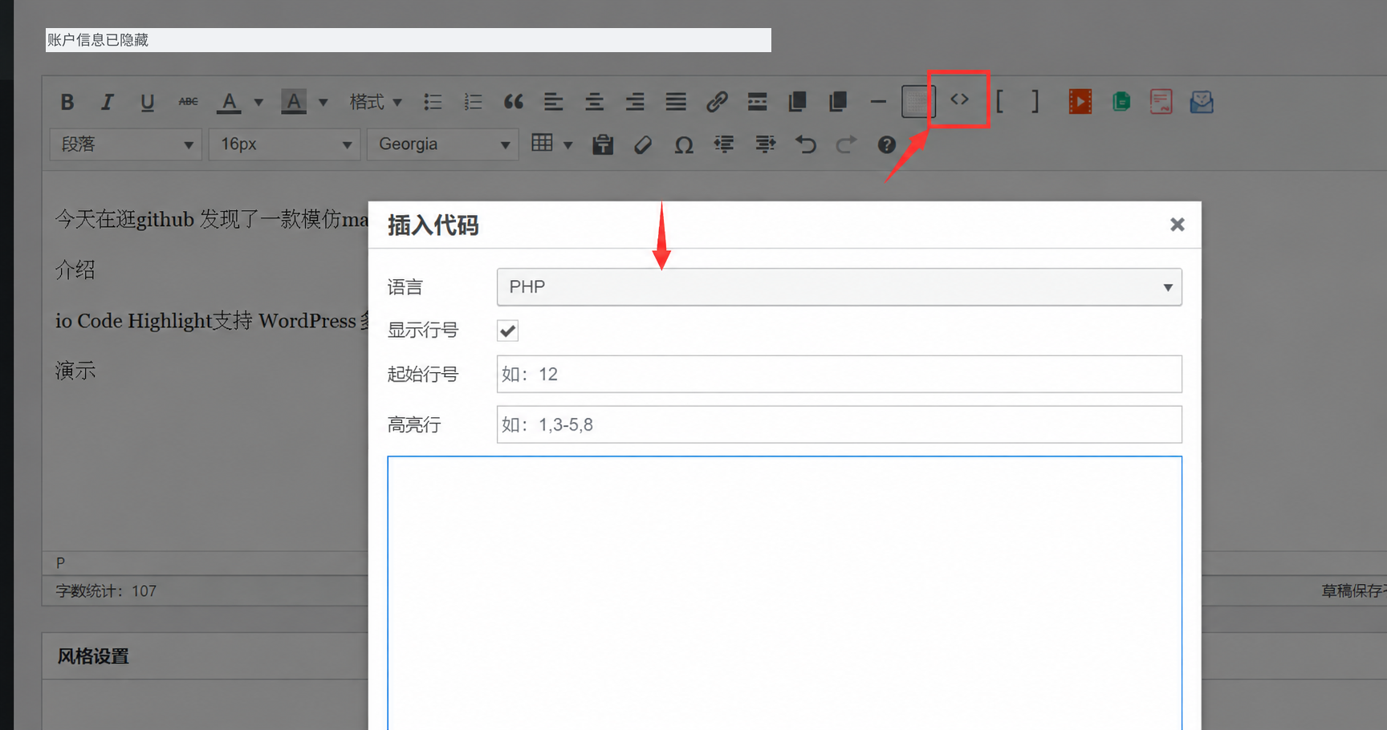The width and height of the screenshot is (1387, 730).
Task: Open keyboard shortcuts help icon
Action: (886, 144)
